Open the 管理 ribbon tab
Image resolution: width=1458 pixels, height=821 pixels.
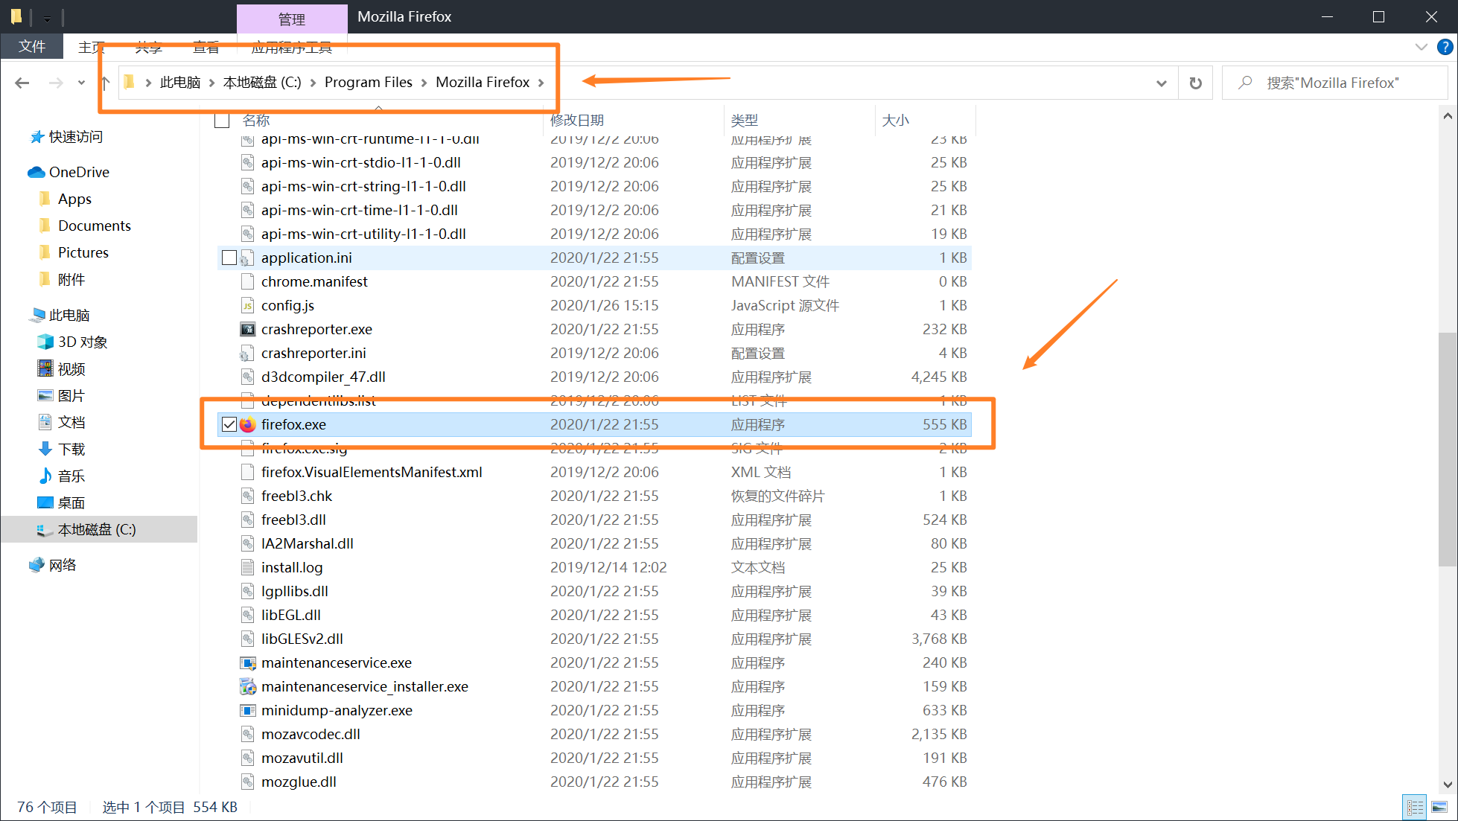point(291,19)
